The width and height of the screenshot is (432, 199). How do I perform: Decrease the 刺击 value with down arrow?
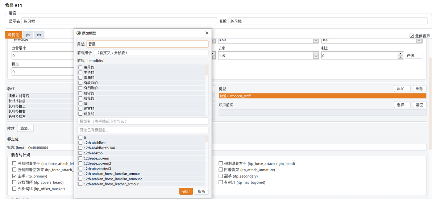click(x=401, y=57)
